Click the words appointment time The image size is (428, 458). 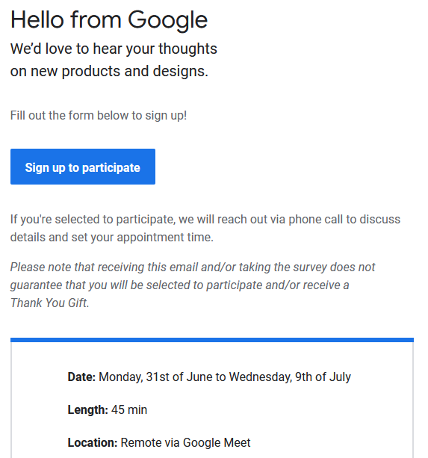point(165,237)
